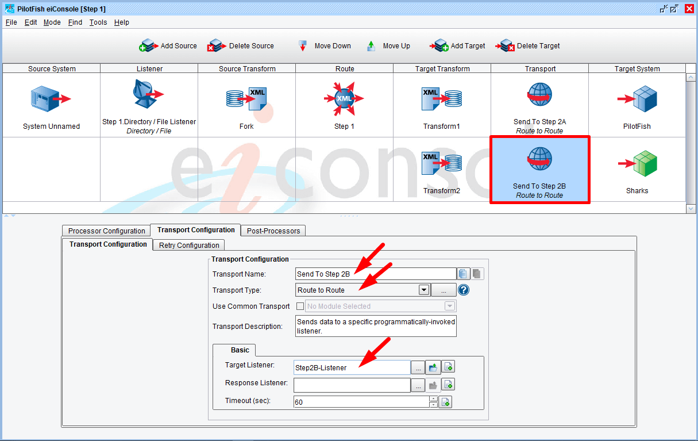Select the outer Transport Configuration tab
Image resolution: width=698 pixels, height=441 pixels.
[x=196, y=230]
